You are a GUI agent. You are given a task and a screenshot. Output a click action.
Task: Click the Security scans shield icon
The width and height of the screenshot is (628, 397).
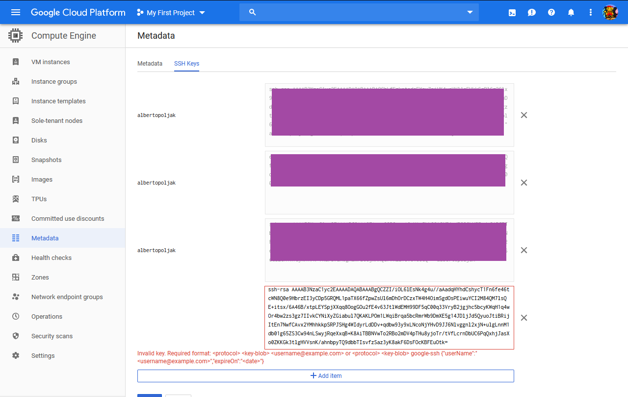(16, 336)
